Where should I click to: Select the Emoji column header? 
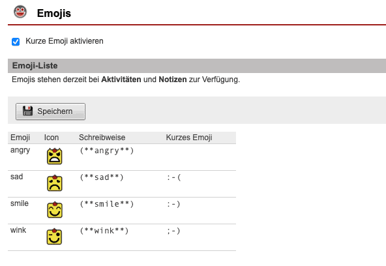[20, 138]
